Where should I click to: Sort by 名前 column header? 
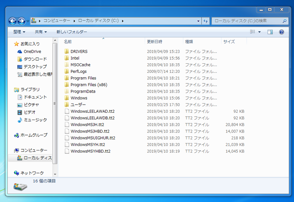click(68, 42)
